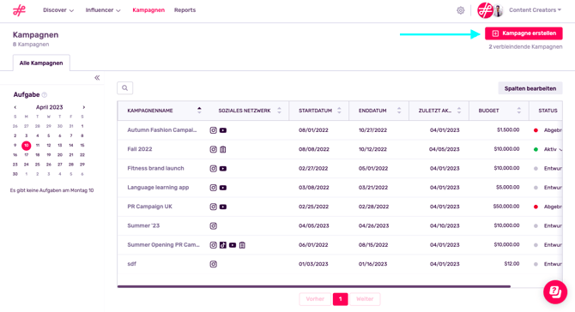Click the 04/26/2023 end date cell
575x312 pixels.
[x=373, y=225]
